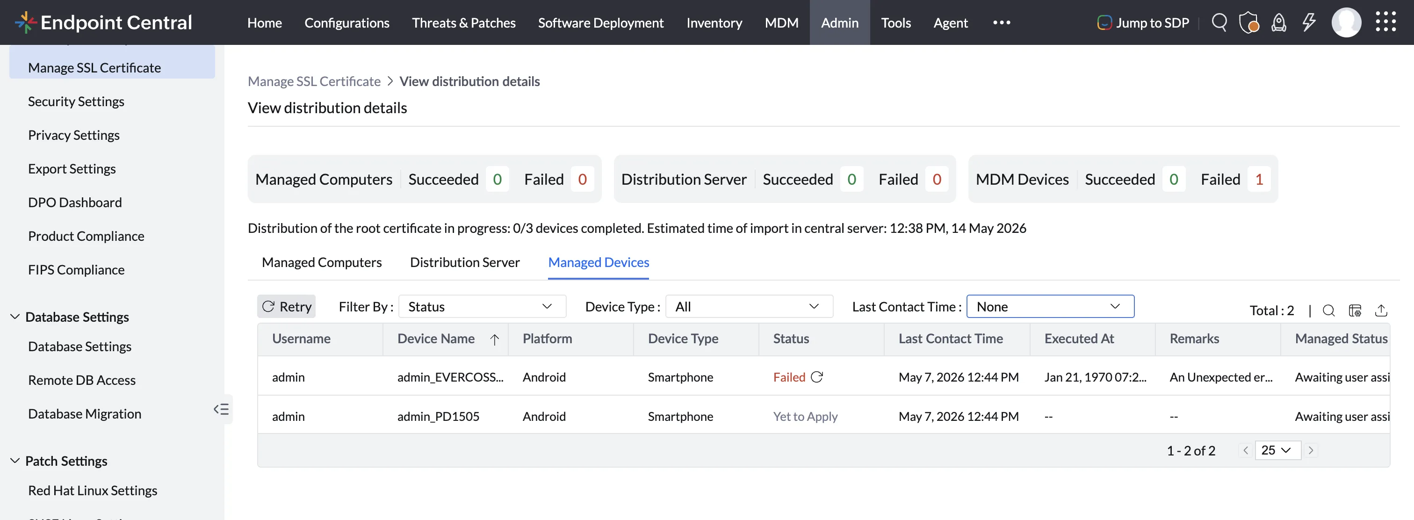Click the Yet to Apply status

click(x=805, y=416)
